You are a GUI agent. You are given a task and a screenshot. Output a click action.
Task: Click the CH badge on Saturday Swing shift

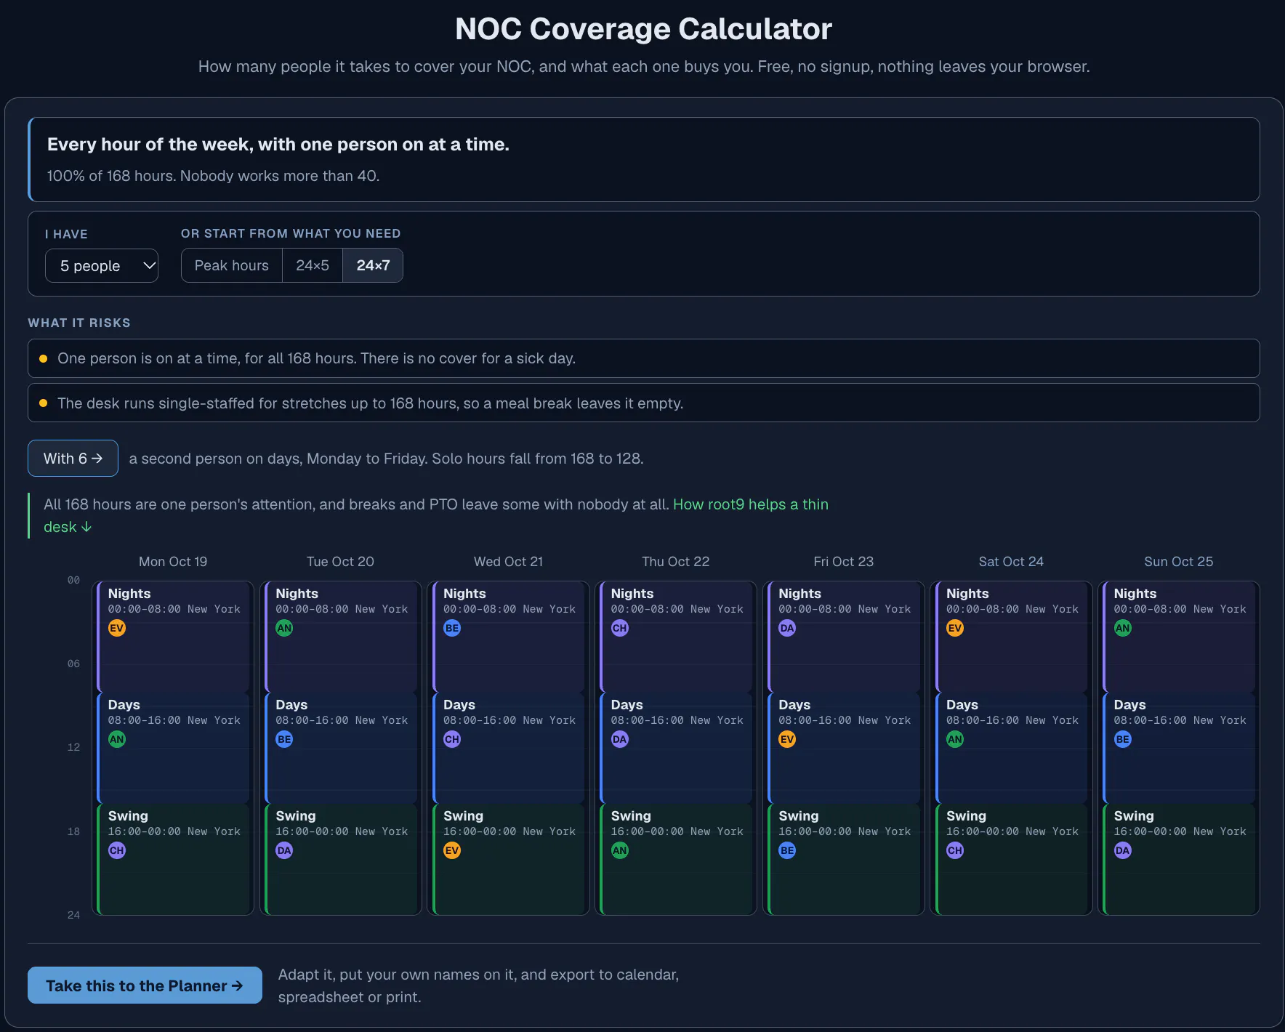[955, 850]
